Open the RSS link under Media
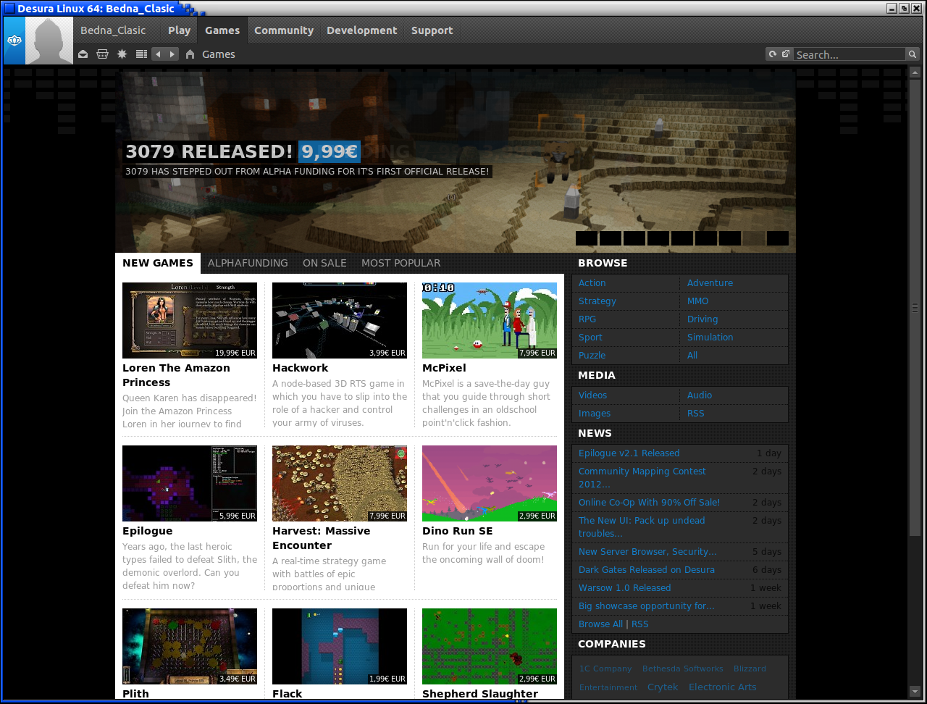The image size is (927, 704). point(696,414)
